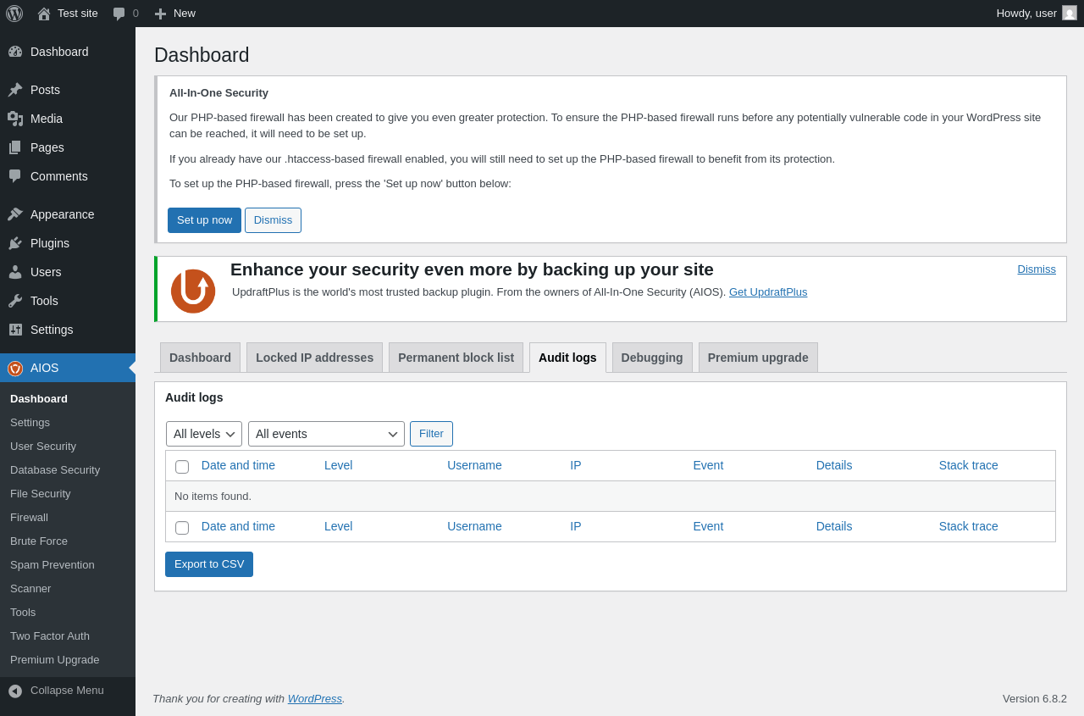The image size is (1084, 716).
Task: Click the Dashboard gauge icon in sidebar
Action: pyautogui.click(x=15, y=52)
